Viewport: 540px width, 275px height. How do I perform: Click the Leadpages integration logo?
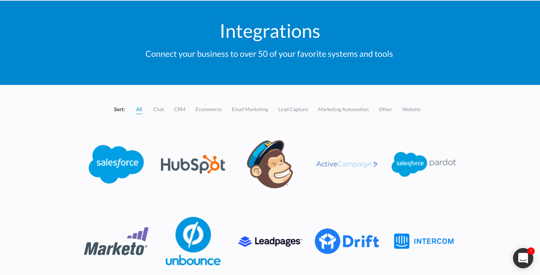pos(270,241)
